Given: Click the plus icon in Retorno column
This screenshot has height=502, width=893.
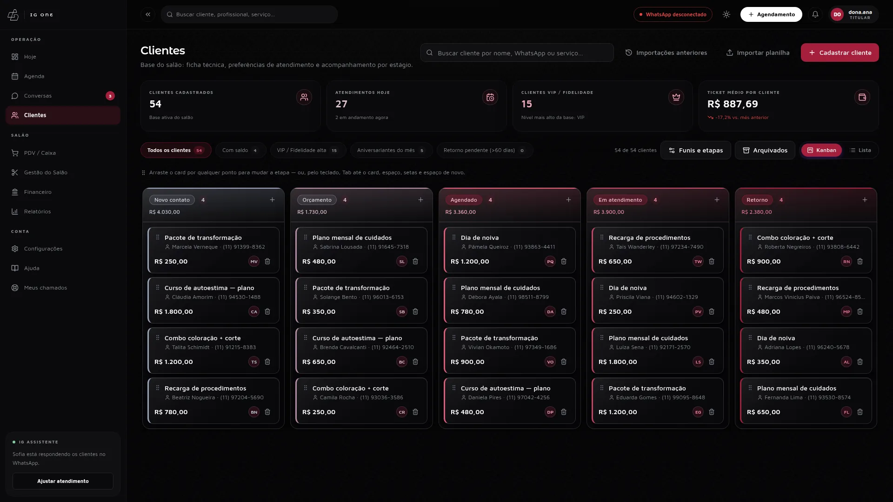Looking at the screenshot, I should click(865, 200).
